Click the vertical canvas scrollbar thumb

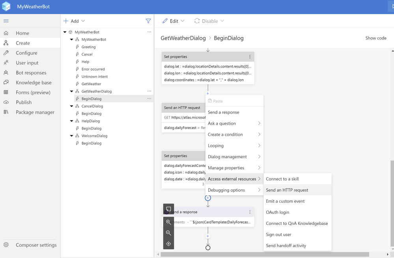tap(392, 203)
